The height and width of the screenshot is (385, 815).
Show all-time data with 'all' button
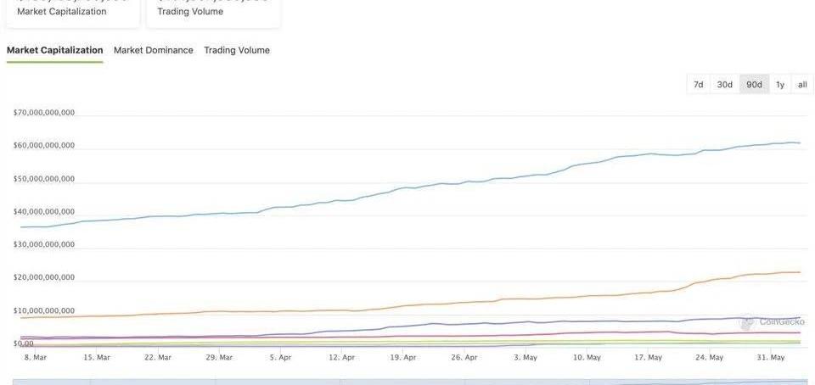pos(802,84)
